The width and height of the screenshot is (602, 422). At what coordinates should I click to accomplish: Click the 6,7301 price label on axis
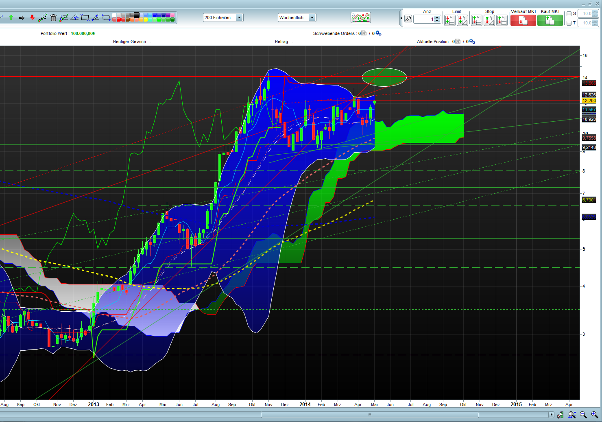(589, 200)
